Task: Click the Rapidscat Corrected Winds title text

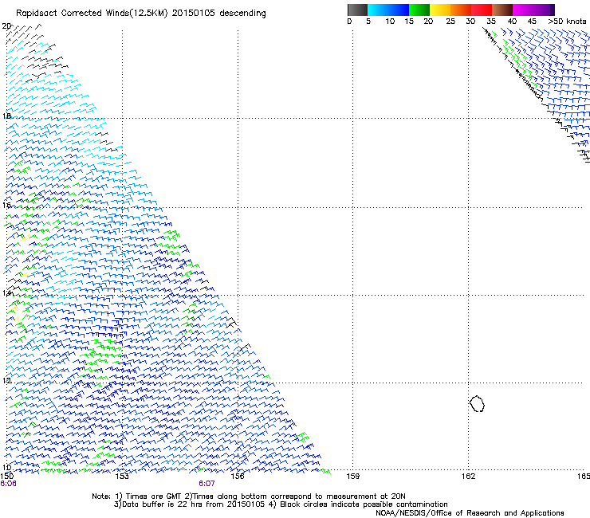Action: pyautogui.click(x=141, y=14)
